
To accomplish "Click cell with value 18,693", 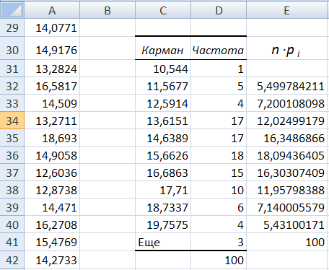I will tap(52, 138).
